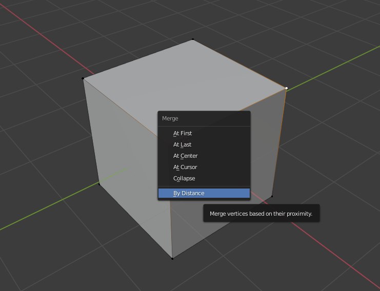Select At Cursor merge option
380x291 pixels.
point(204,167)
